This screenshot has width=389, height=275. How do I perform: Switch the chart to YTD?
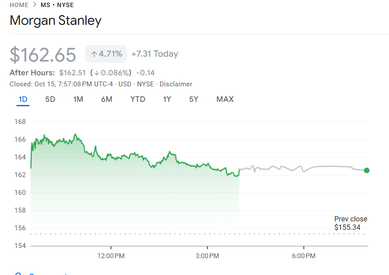coord(138,99)
